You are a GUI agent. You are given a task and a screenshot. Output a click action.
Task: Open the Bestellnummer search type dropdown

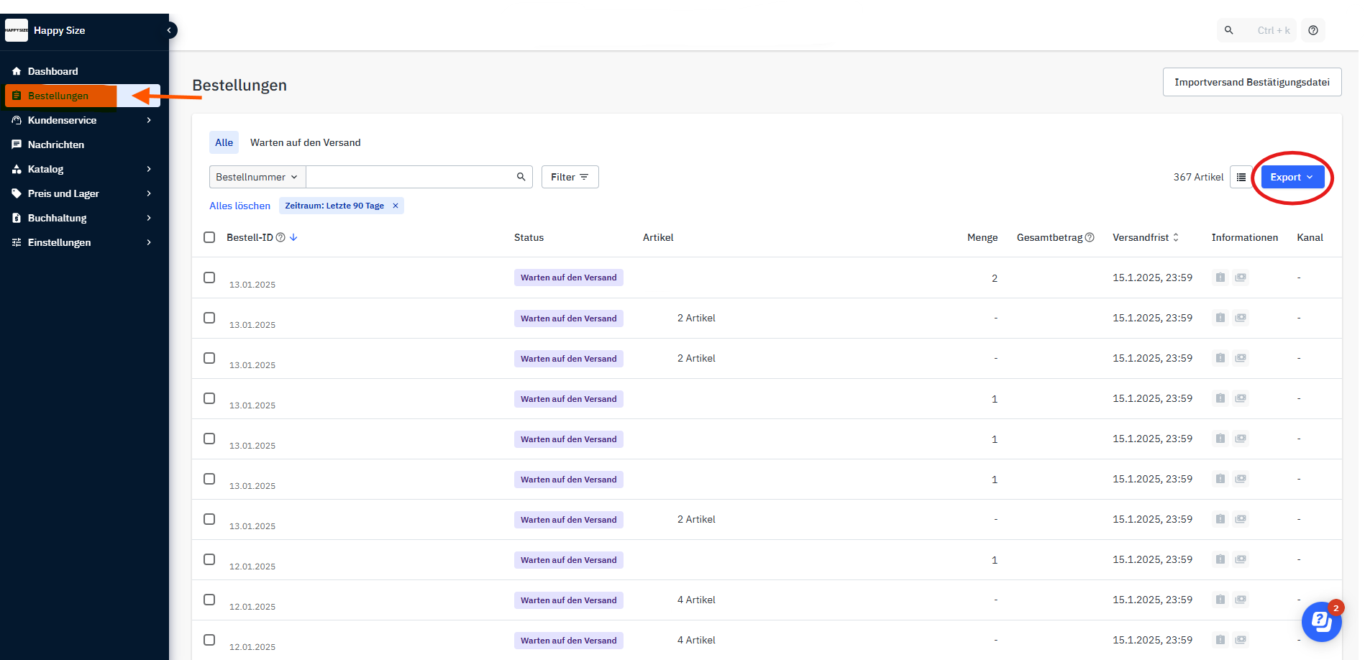coord(257,177)
